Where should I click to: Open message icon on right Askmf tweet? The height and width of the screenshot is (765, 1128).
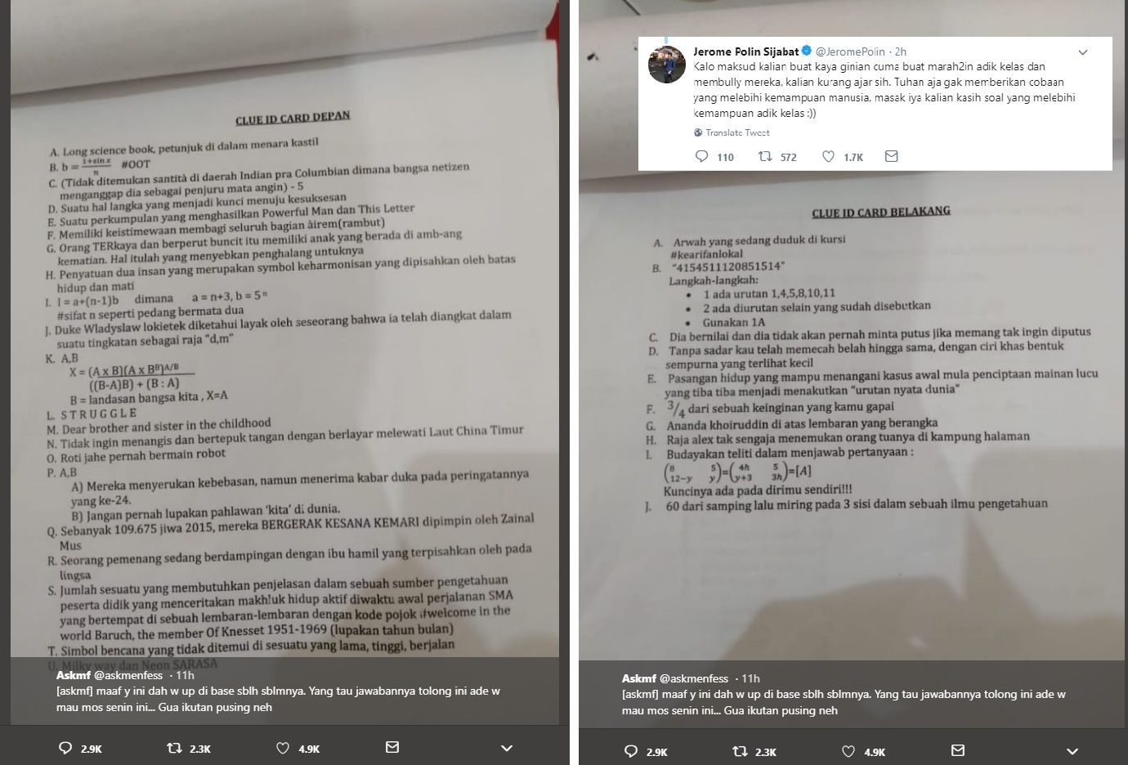958,750
